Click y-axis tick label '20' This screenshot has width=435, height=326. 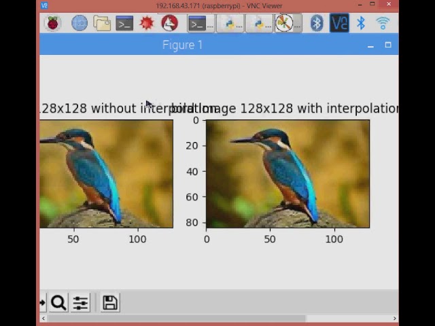click(x=192, y=146)
